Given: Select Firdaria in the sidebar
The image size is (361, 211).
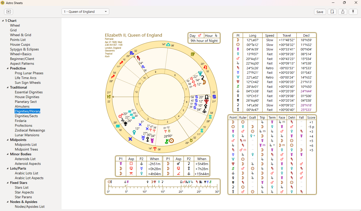Looking at the screenshot, I should [21, 121].
